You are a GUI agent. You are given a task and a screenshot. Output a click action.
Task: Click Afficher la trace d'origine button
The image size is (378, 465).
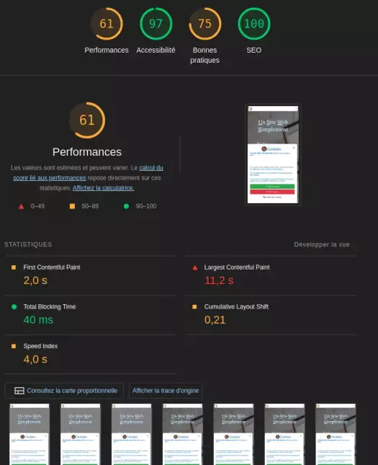click(x=166, y=391)
